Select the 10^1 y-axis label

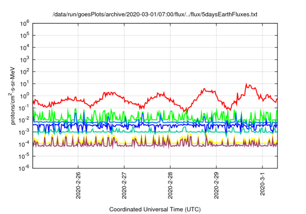(x=24, y=84)
